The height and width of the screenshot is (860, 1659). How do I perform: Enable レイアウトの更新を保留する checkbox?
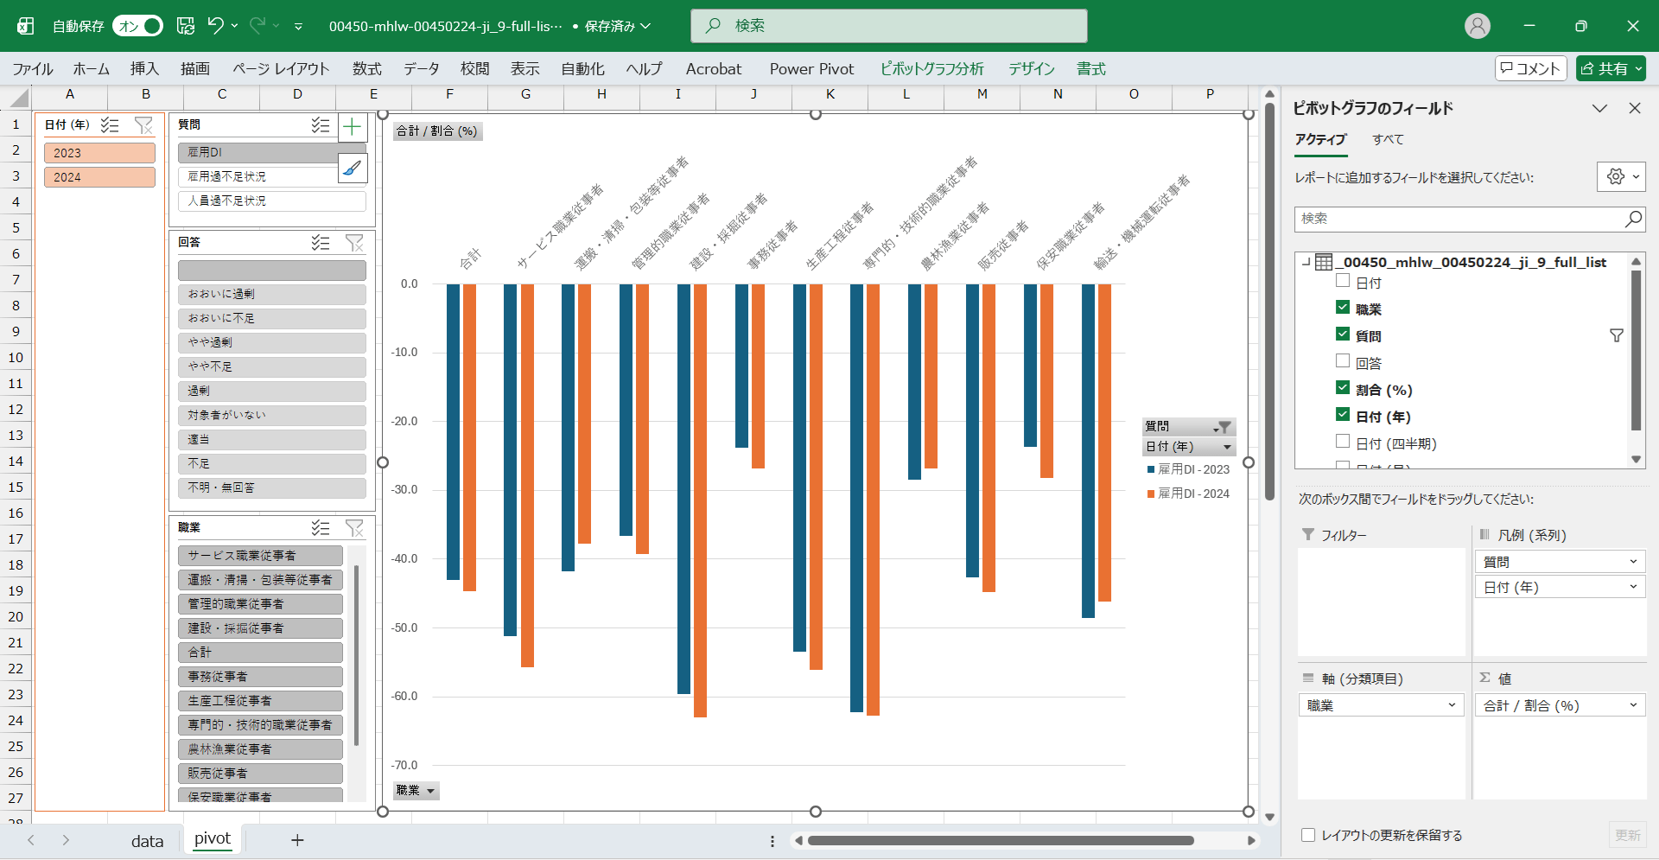coord(1308,835)
